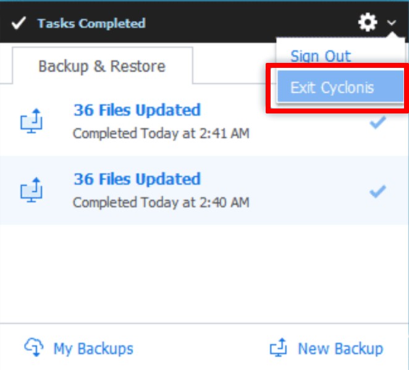Viewport: 409px width, 370px height.
Task: Click the Completed Today at 2:41 AM text
Action: point(161,133)
